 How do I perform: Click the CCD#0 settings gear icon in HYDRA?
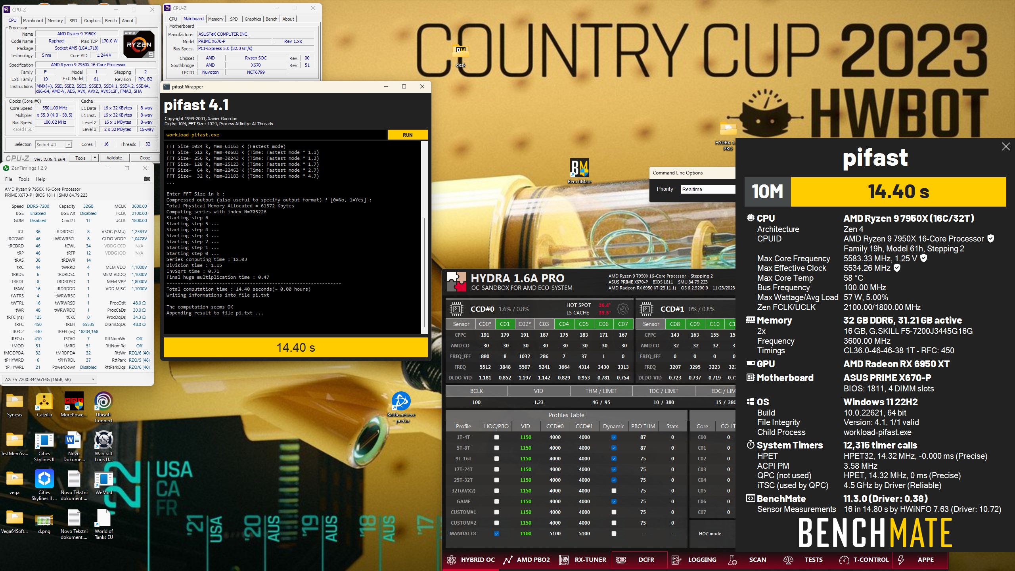[623, 309]
